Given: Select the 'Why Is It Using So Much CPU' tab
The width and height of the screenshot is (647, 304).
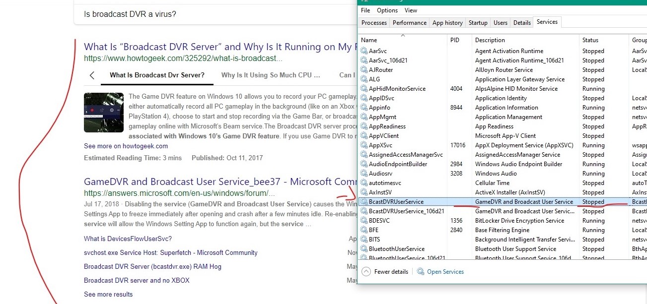Looking at the screenshot, I should pos(271,75).
